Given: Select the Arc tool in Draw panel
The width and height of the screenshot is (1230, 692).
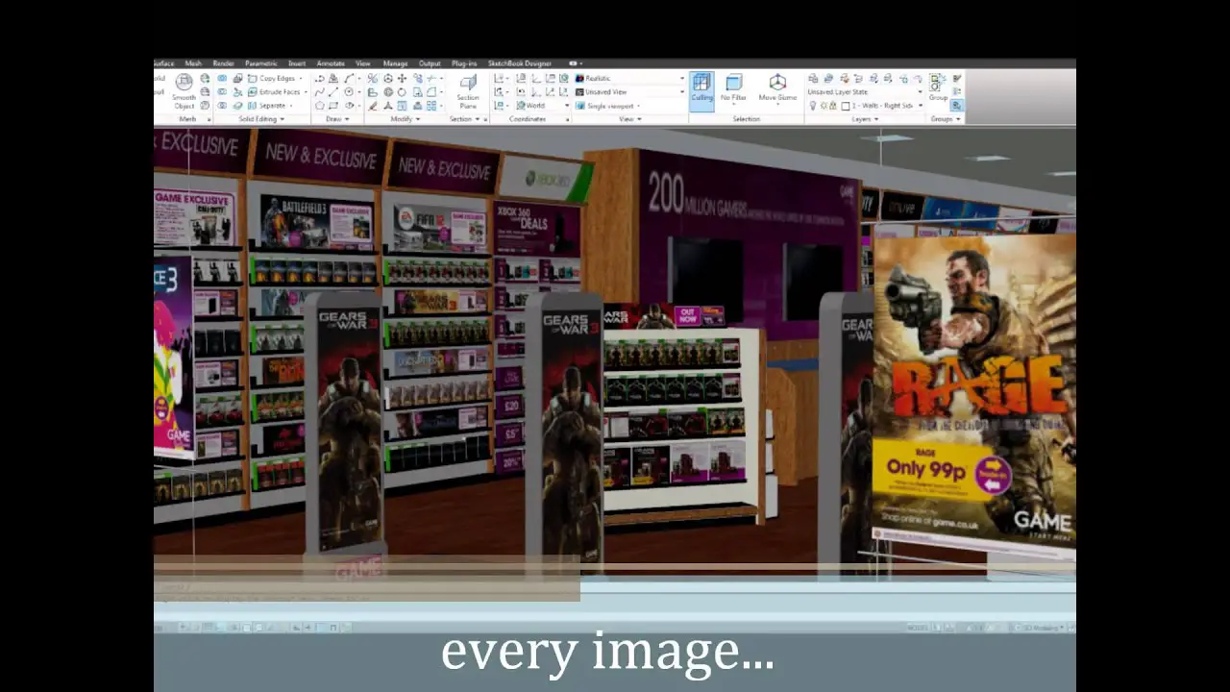Looking at the screenshot, I should 349,79.
